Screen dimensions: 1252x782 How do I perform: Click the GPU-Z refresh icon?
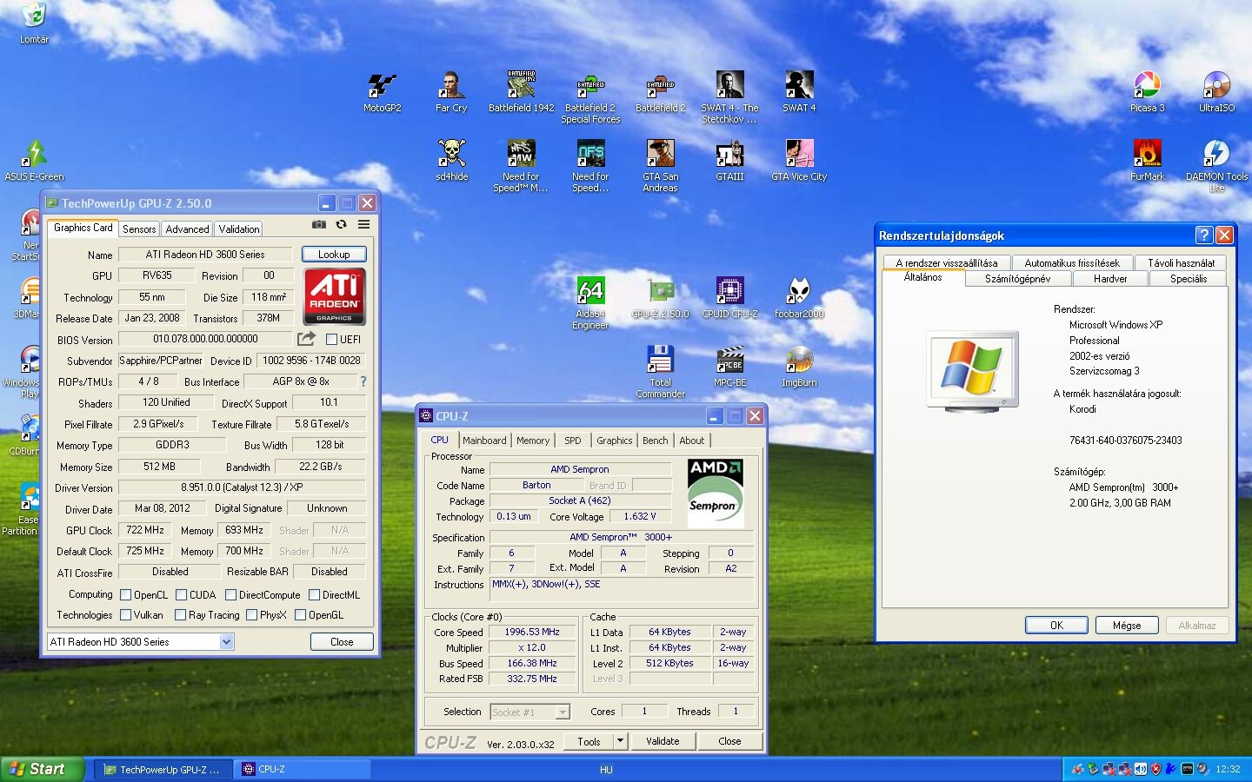pos(341,224)
